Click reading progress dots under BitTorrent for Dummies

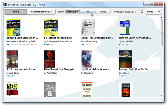click(x=49, y=44)
